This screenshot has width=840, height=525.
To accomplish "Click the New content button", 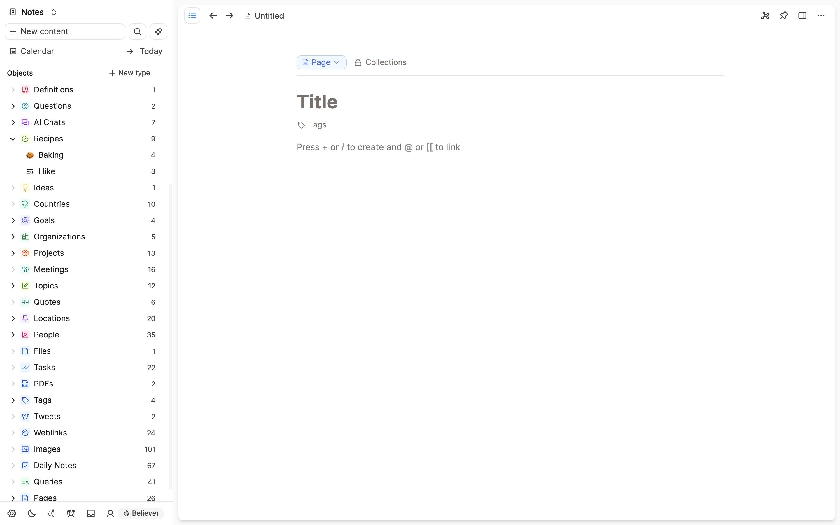I will click(64, 31).
